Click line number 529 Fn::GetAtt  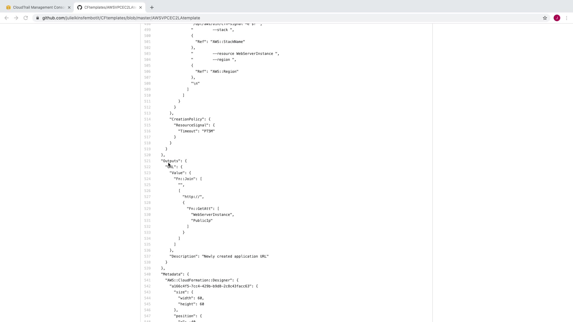pyautogui.click(x=147, y=209)
